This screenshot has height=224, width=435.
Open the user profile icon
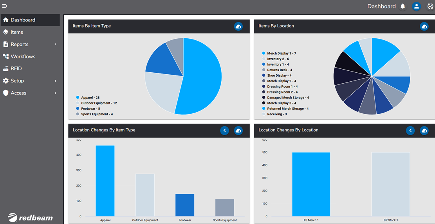[x=416, y=6]
